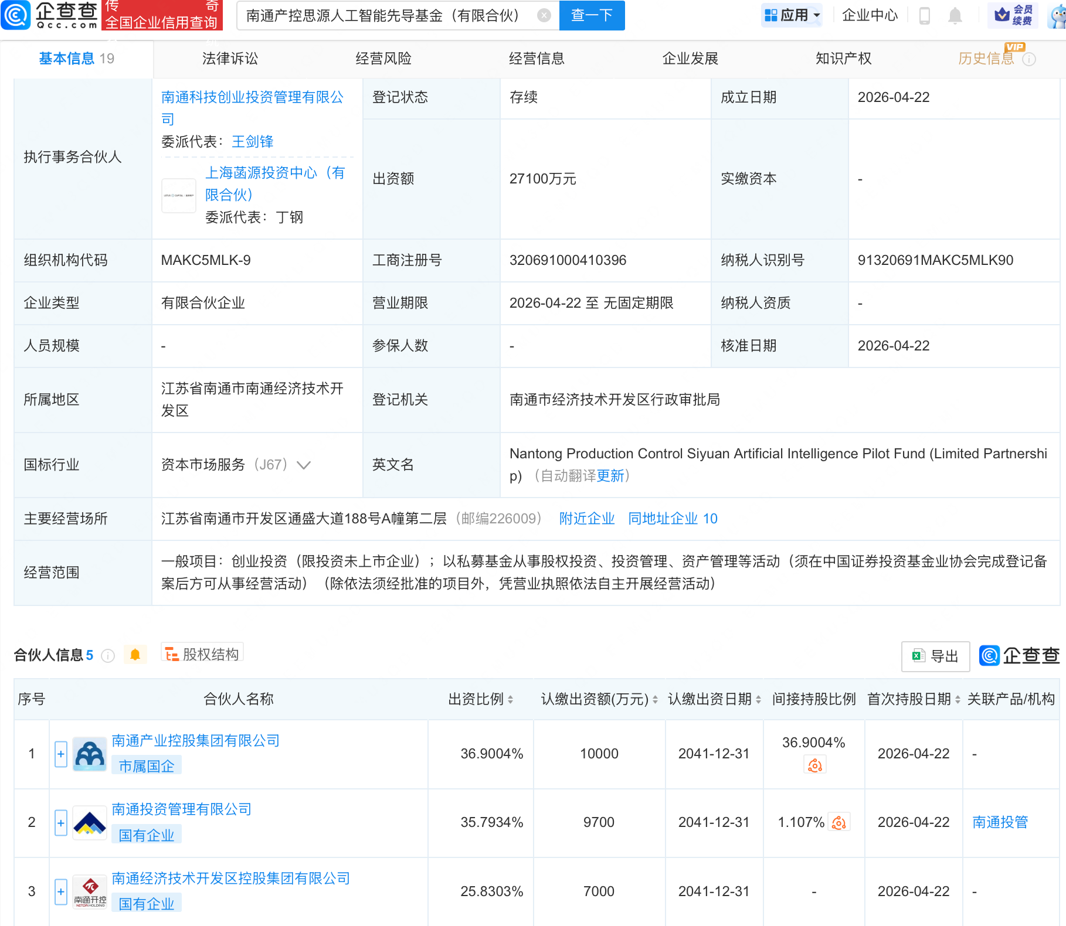This screenshot has width=1066, height=926.
Task: Export partner data with 导出 button
Action: [935, 656]
